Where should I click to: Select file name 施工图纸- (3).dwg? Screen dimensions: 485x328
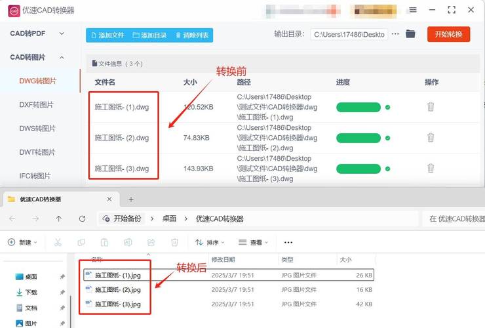coord(121,169)
